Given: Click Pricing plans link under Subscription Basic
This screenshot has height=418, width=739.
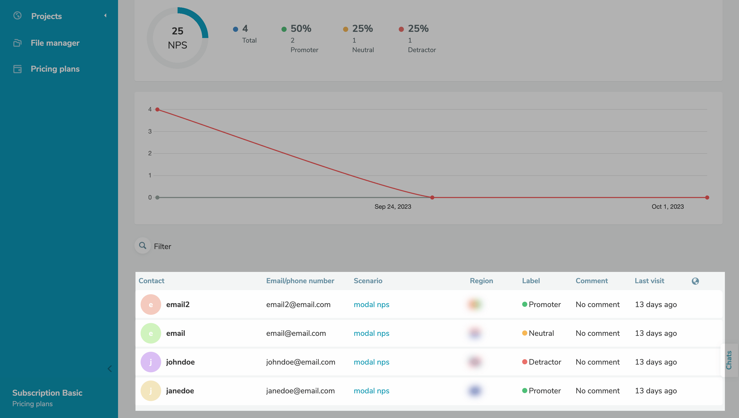Looking at the screenshot, I should [x=32, y=404].
